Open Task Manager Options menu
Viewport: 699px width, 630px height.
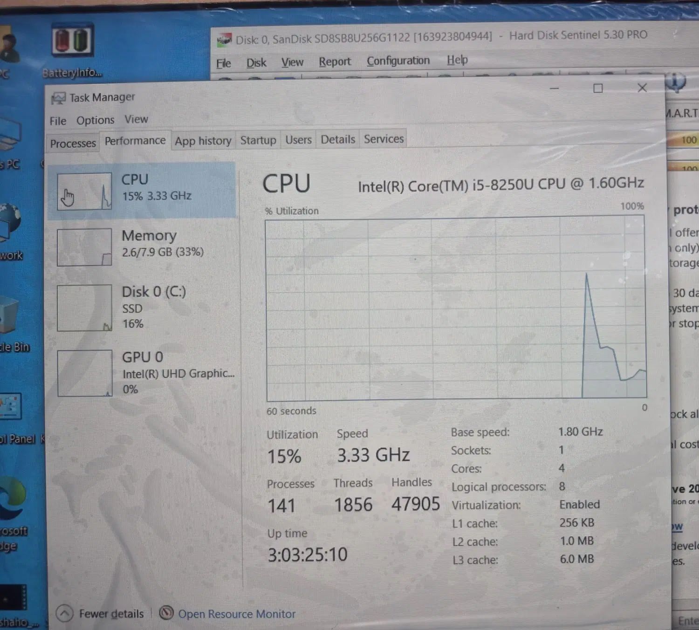(x=96, y=120)
